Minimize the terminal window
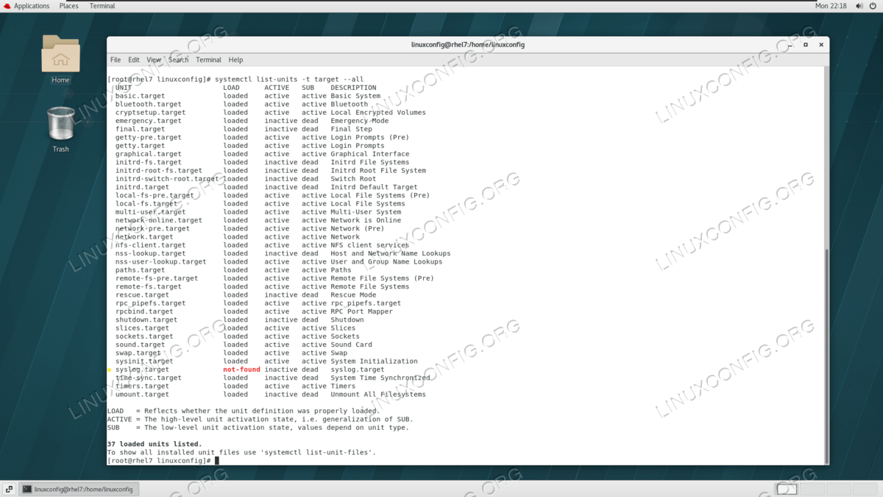 (x=790, y=45)
